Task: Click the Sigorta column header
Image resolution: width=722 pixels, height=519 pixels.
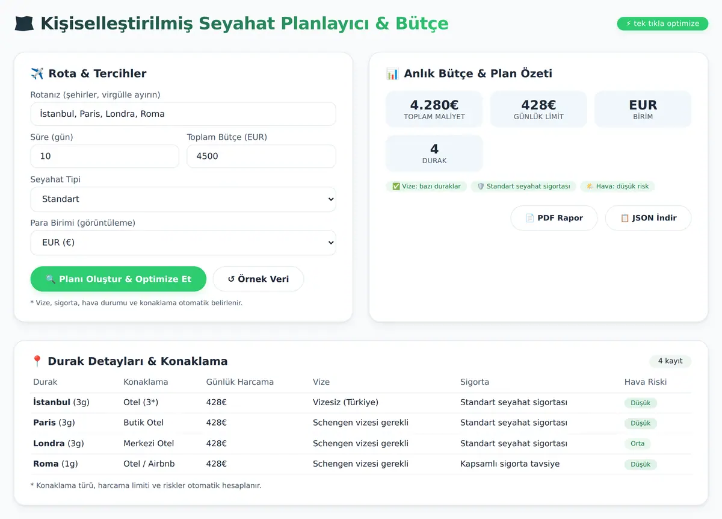Action: [x=475, y=382]
